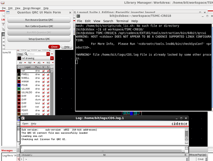The image size is (213, 161).
Task: Open terminal Edit menu
Action: pos(88,21)
